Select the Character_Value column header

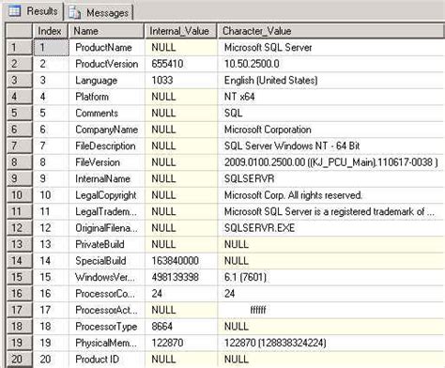click(x=330, y=31)
